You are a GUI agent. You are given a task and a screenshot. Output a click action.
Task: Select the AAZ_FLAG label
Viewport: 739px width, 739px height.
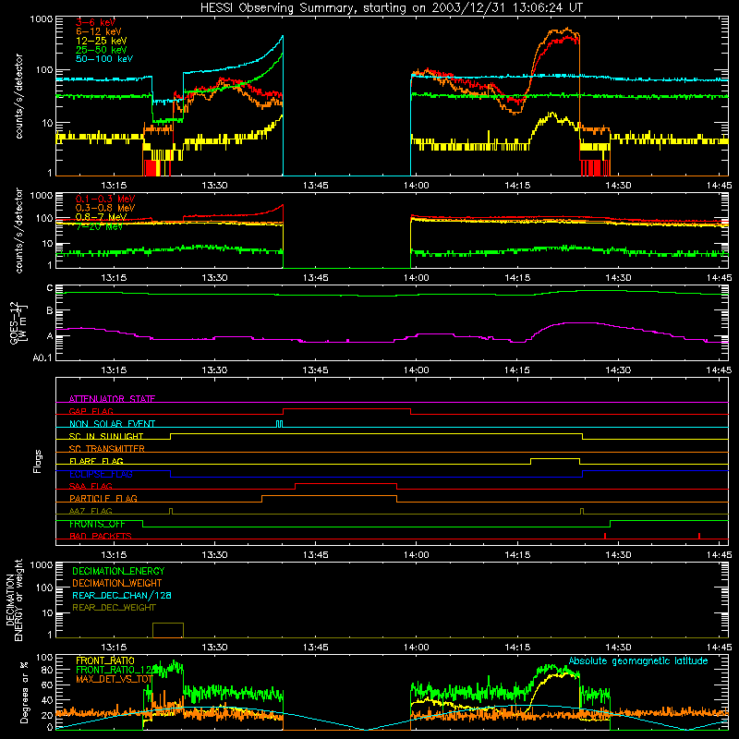click(91, 511)
